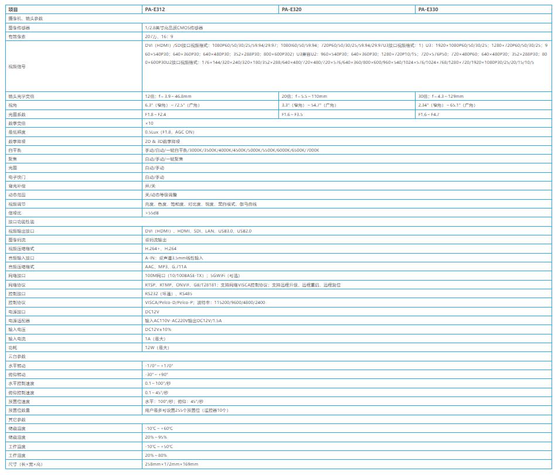The height and width of the screenshot is (475, 558).
Task: Select the 控制协议 row label
Action: (17, 303)
